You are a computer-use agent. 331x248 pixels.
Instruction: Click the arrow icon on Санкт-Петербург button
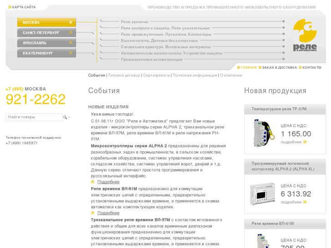71,32
